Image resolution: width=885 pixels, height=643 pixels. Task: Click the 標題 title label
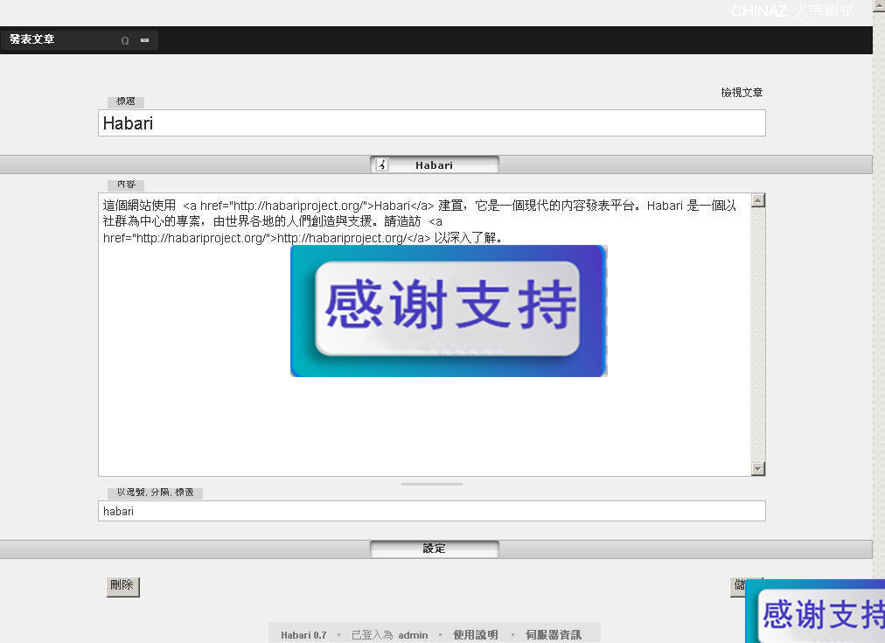(x=125, y=101)
